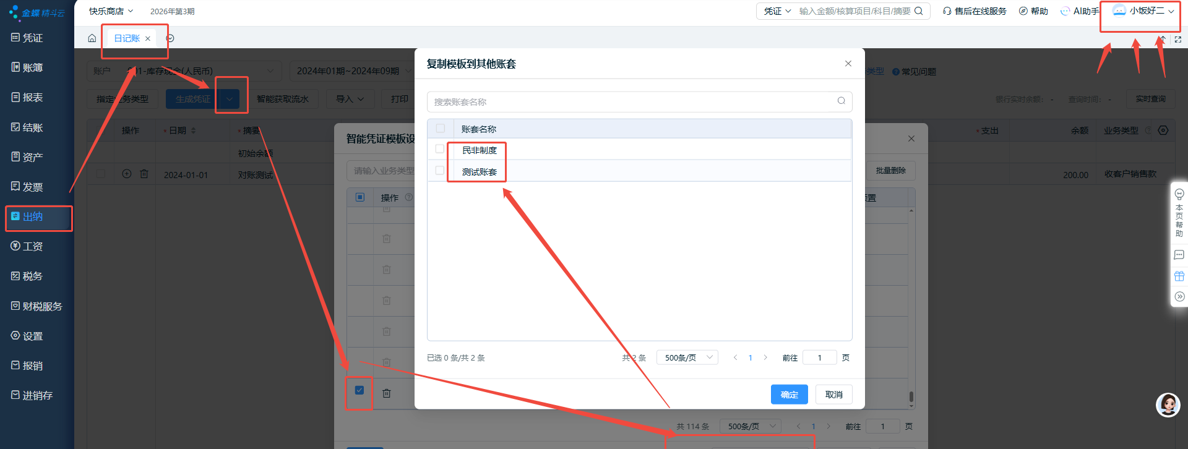
Task: Open 发票 from the sidebar
Action: 27,187
